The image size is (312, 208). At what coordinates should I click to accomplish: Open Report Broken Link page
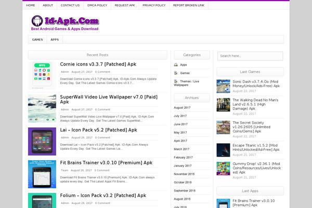pyautogui.click(x=189, y=5)
